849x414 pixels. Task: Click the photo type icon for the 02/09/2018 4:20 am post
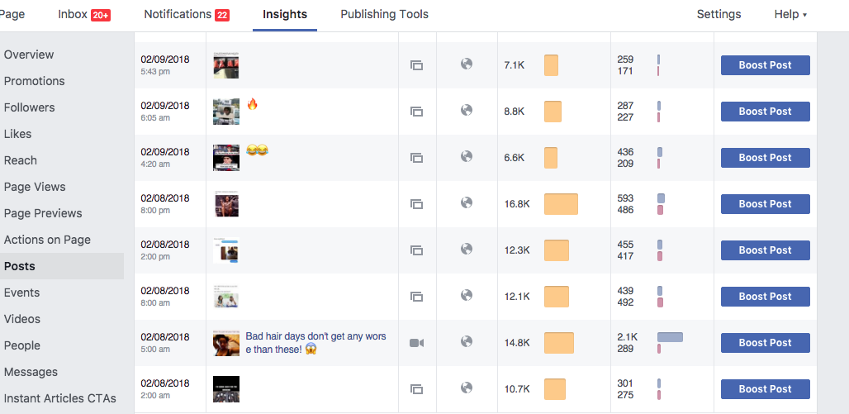pos(416,158)
